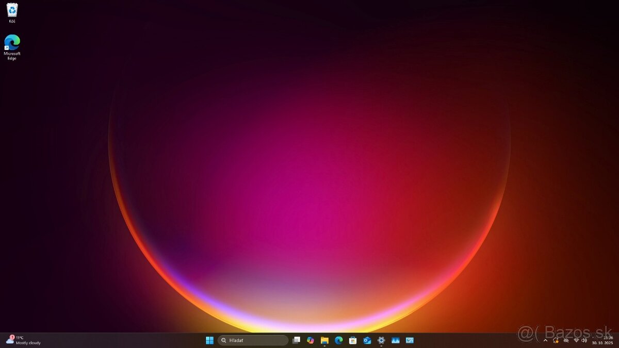Screen dimensions: 619x348
Task: Launch Copilot from the taskbar
Action: pos(311,340)
